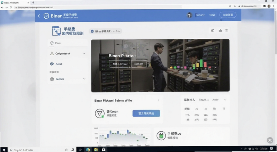The width and height of the screenshot is (277, 152).
Task: Open the Binan breadcrumb dropdown pill
Action: 106,31
